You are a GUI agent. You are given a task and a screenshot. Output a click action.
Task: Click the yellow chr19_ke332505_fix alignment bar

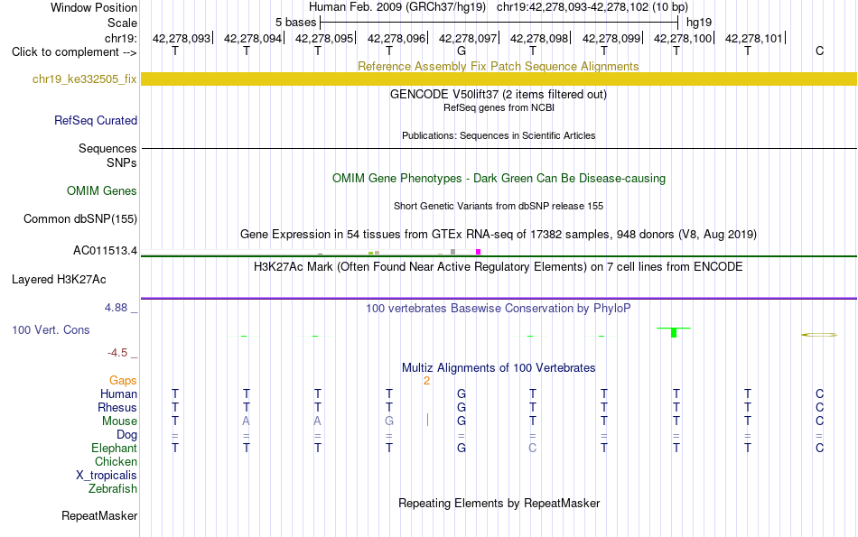[499, 79]
